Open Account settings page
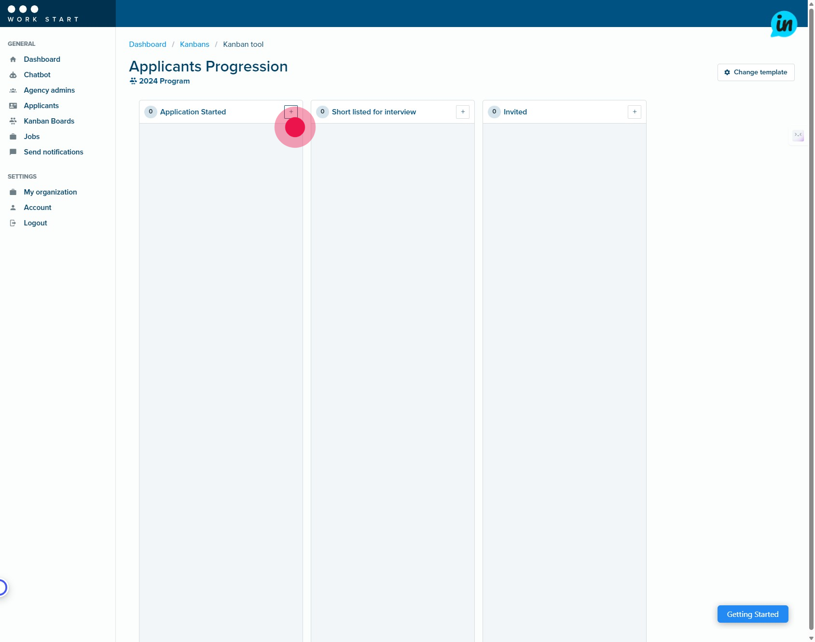The height and width of the screenshot is (642, 815). click(x=38, y=208)
